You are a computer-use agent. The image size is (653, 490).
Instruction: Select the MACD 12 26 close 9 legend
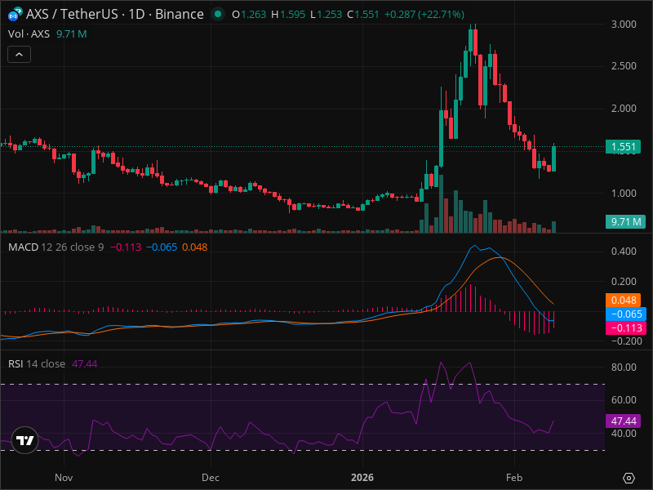56,247
